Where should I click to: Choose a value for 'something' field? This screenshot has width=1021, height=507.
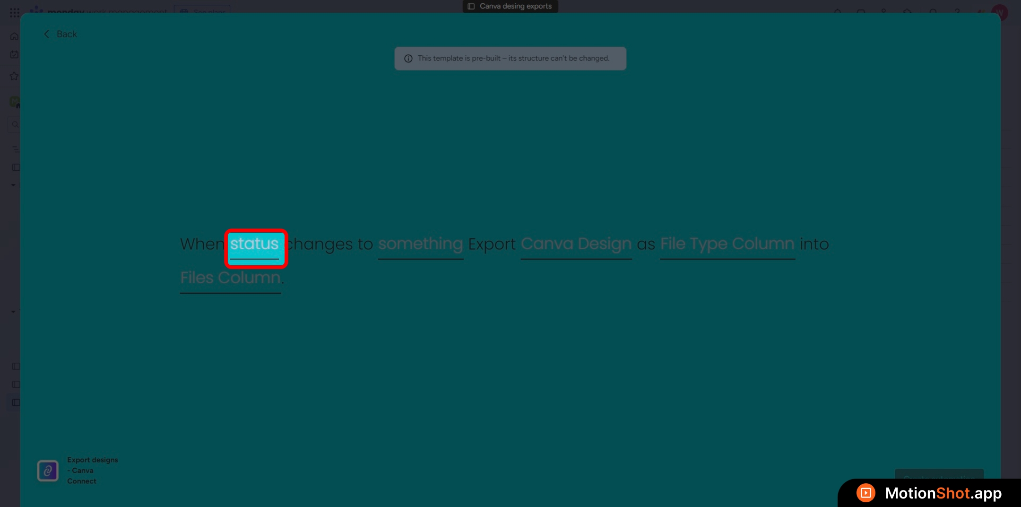click(x=420, y=245)
